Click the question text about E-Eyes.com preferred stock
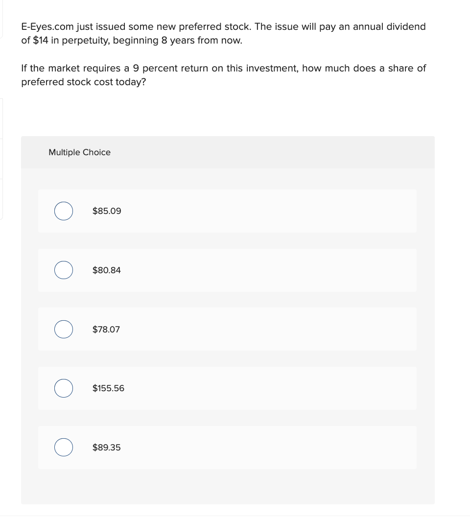The width and height of the screenshot is (470, 519). (x=223, y=33)
